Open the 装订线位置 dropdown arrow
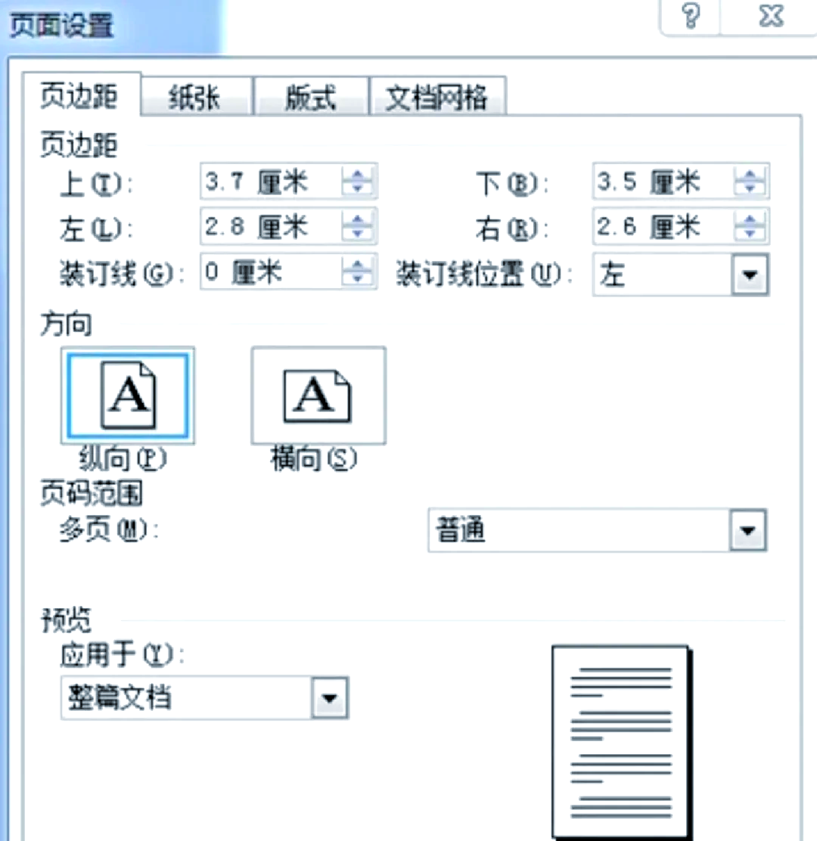Image resolution: width=817 pixels, height=841 pixels. [x=750, y=275]
